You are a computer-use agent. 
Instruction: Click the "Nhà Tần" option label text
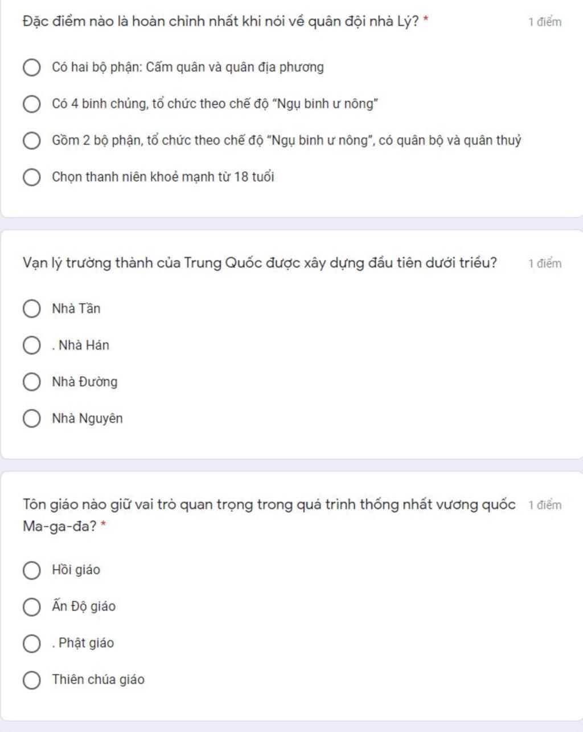point(76,308)
